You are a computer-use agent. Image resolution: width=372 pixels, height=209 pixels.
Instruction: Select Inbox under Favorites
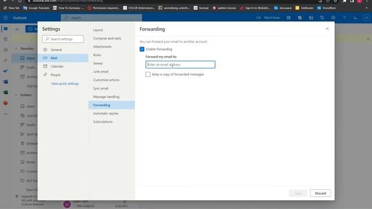[24, 58]
